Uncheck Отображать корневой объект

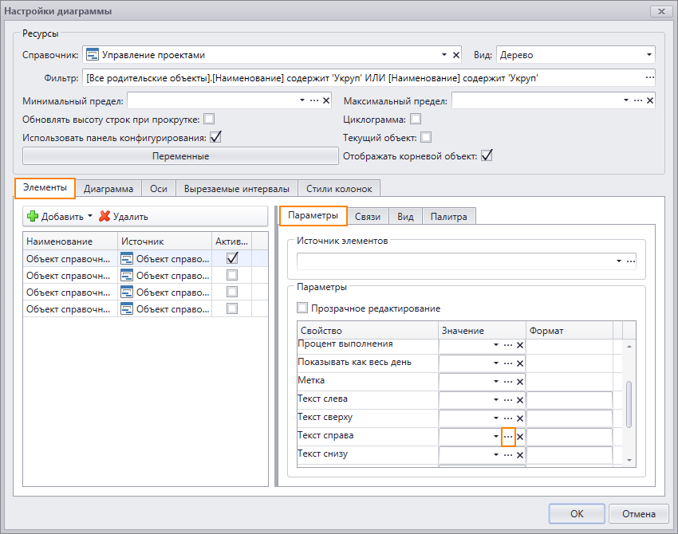point(487,155)
